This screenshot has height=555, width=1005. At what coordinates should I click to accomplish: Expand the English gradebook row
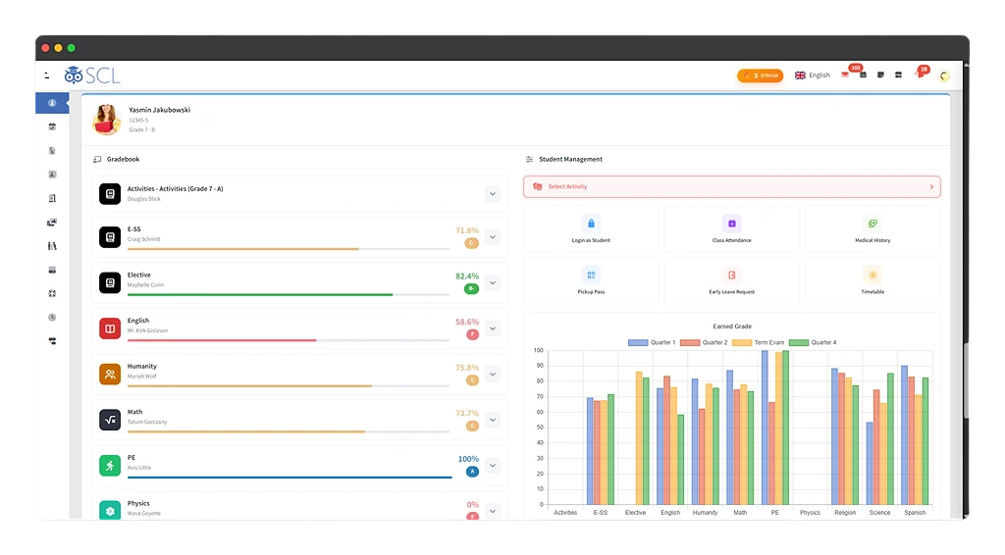pyautogui.click(x=493, y=328)
